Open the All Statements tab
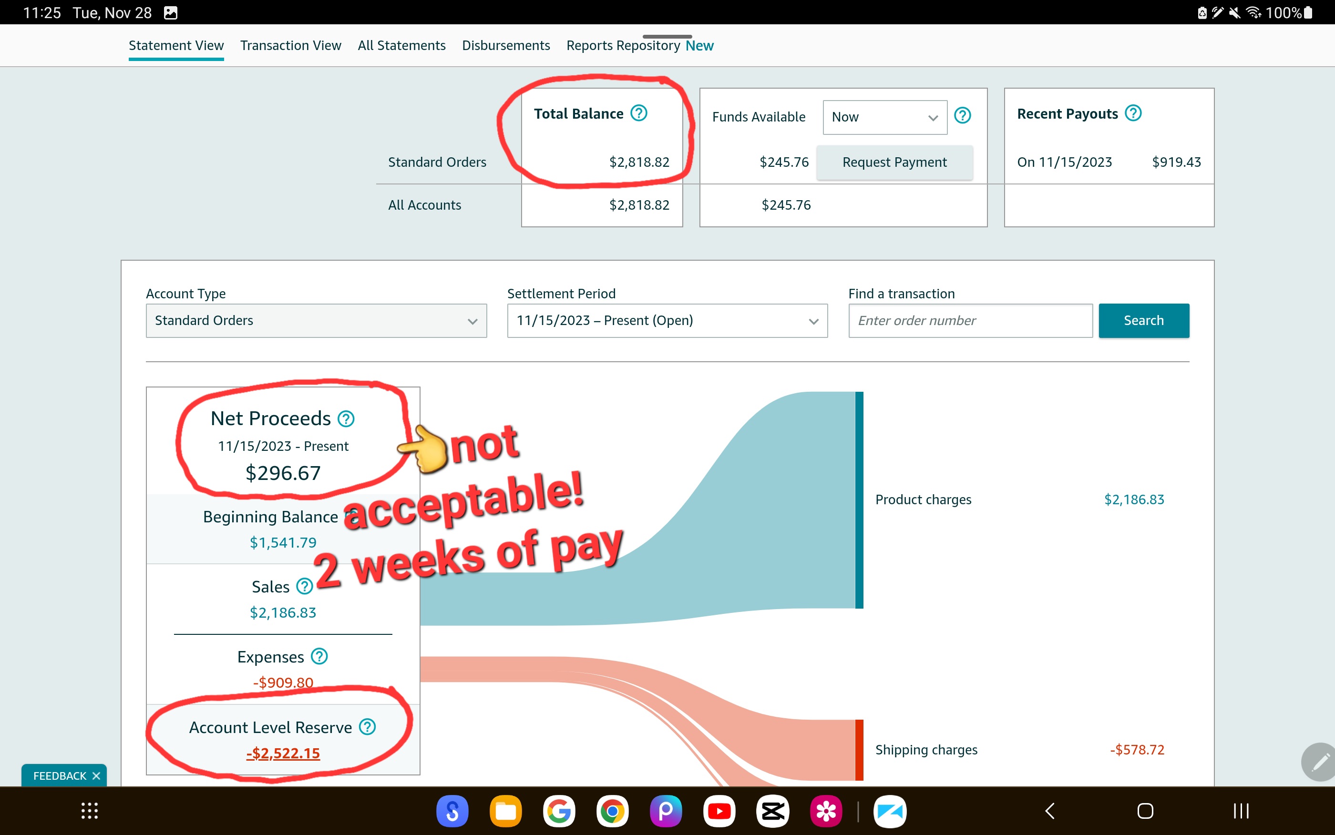Image resolution: width=1335 pixels, height=835 pixels. tap(401, 45)
